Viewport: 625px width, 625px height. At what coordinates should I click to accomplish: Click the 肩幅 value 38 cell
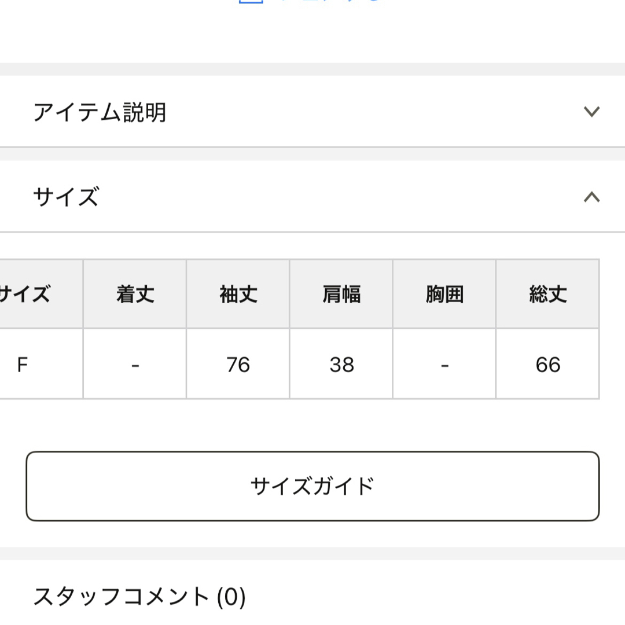point(341,364)
